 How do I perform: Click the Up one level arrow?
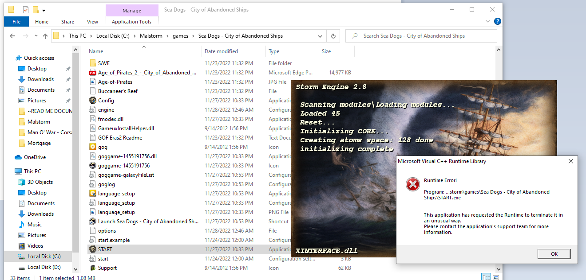tap(45, 36)
